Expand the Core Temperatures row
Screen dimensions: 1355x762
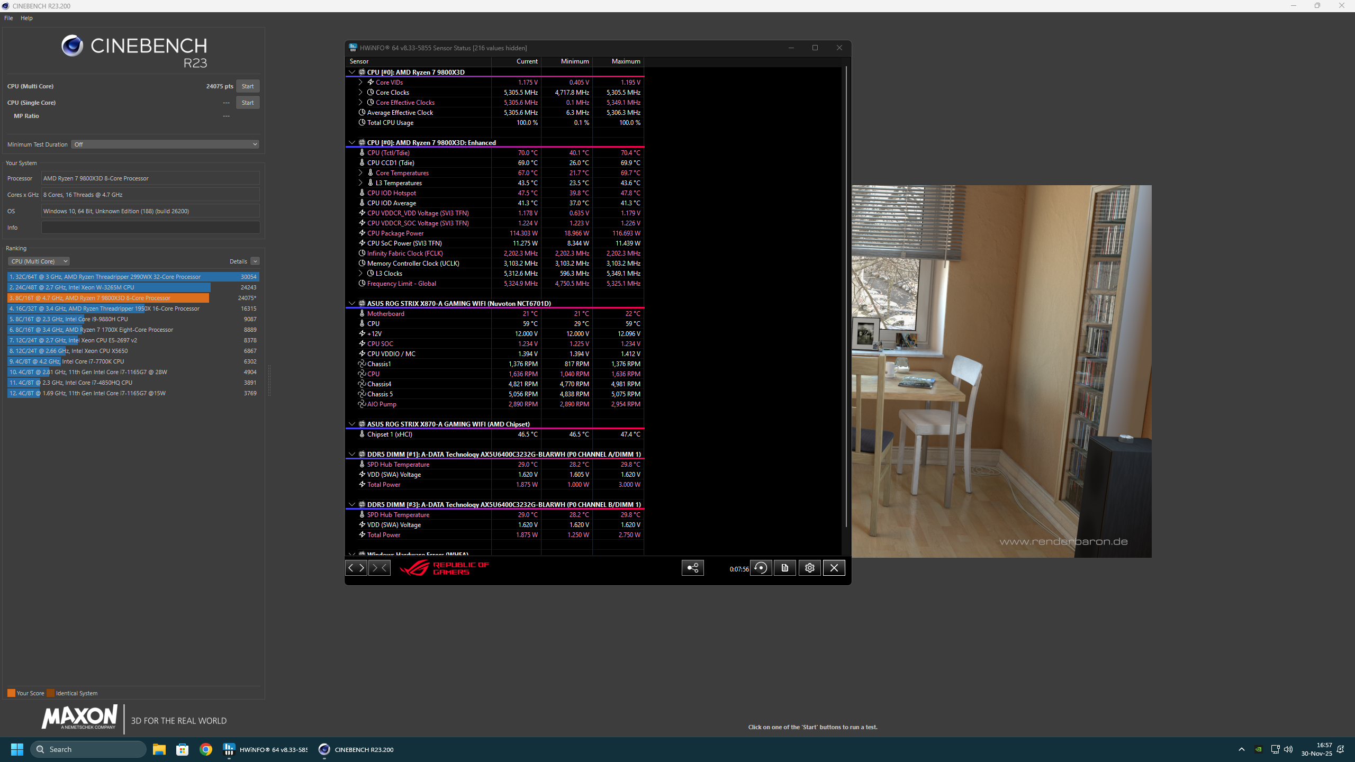point(360,173)
